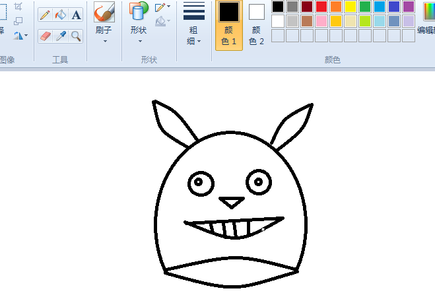Image resolution: width=435 pixels, height=303 pixels.
Task: Pick the light yellow cream swatch
Action: pos(351,21)
